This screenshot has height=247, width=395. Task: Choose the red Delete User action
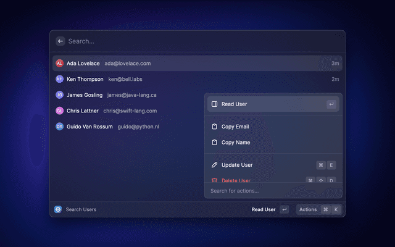coord(236,180)
